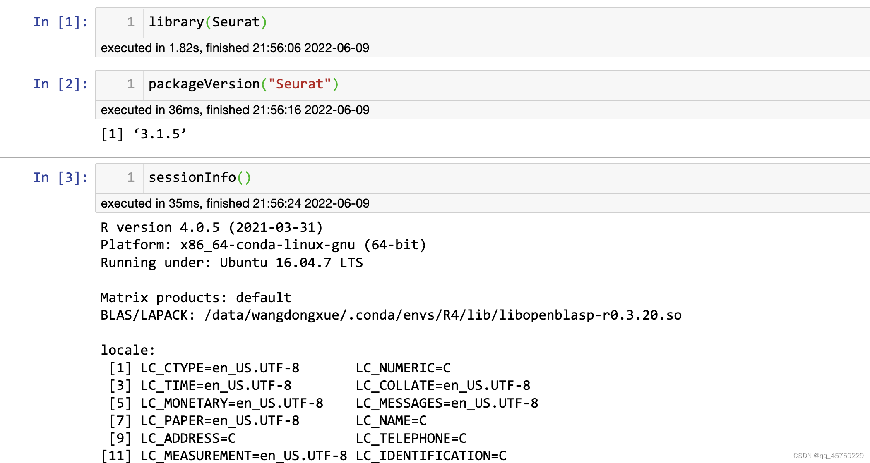Image resolution: width=870 pixels, height=463 pixels.
Task: Select the In [1]: prompt label
Action: [x=60, y=22]
